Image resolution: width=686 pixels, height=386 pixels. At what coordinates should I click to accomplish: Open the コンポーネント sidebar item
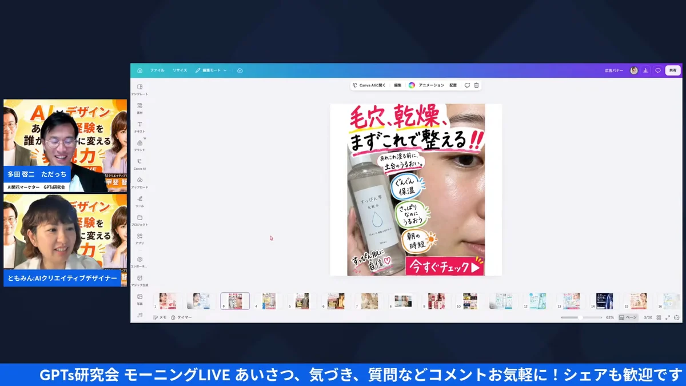(139, 262)
